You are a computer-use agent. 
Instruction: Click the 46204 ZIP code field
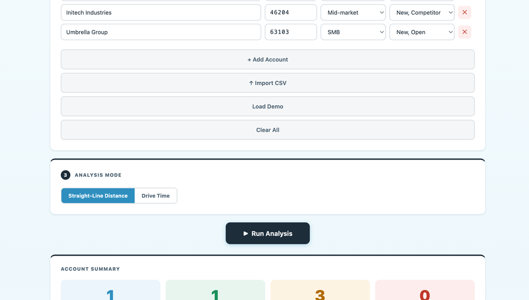click(x=291, y=13)
